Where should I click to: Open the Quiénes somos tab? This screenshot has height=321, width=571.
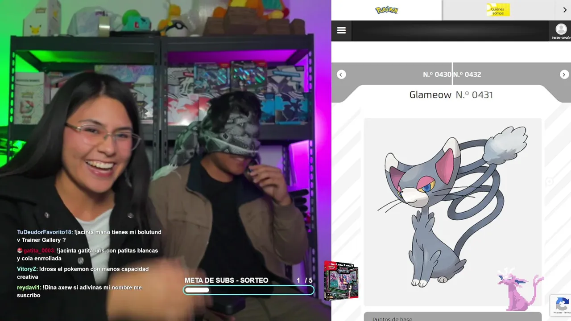click(x=498, y=10)
